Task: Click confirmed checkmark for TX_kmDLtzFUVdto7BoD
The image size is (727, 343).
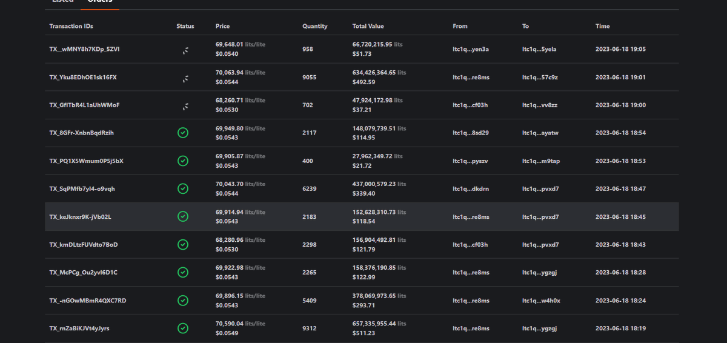Action: 183,244
